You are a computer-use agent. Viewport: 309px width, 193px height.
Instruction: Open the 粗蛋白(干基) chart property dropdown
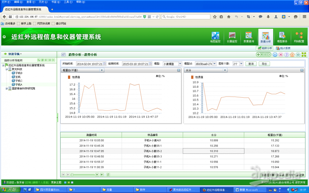coord(102,70)
